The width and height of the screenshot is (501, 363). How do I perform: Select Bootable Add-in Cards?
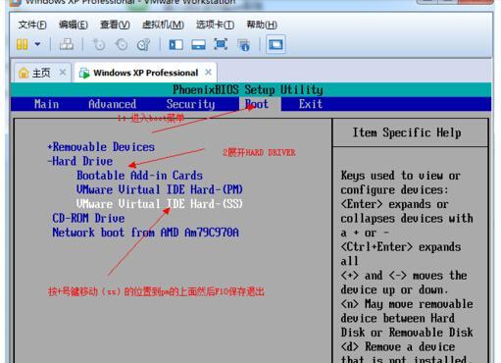[139, 176]
